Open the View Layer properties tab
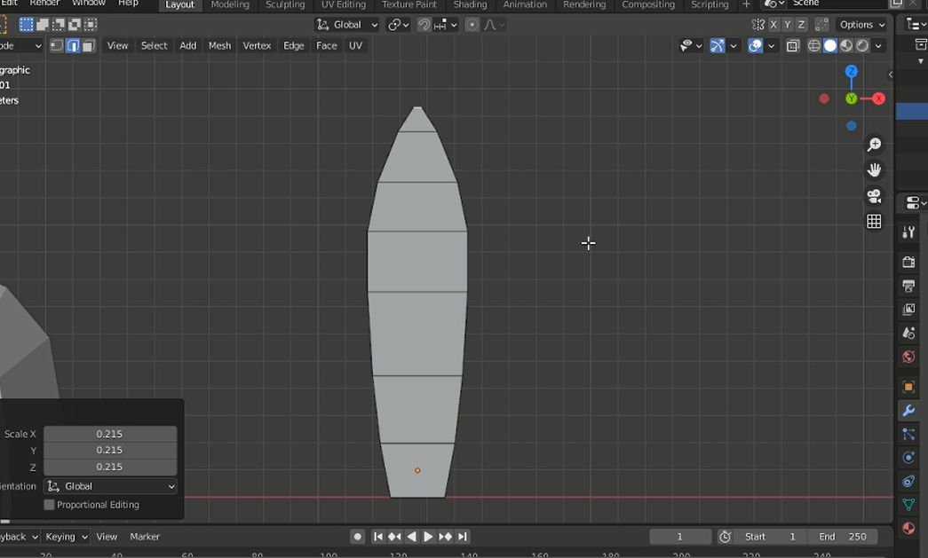The width and height of the screenshot is (928, 558). point(908,309)
